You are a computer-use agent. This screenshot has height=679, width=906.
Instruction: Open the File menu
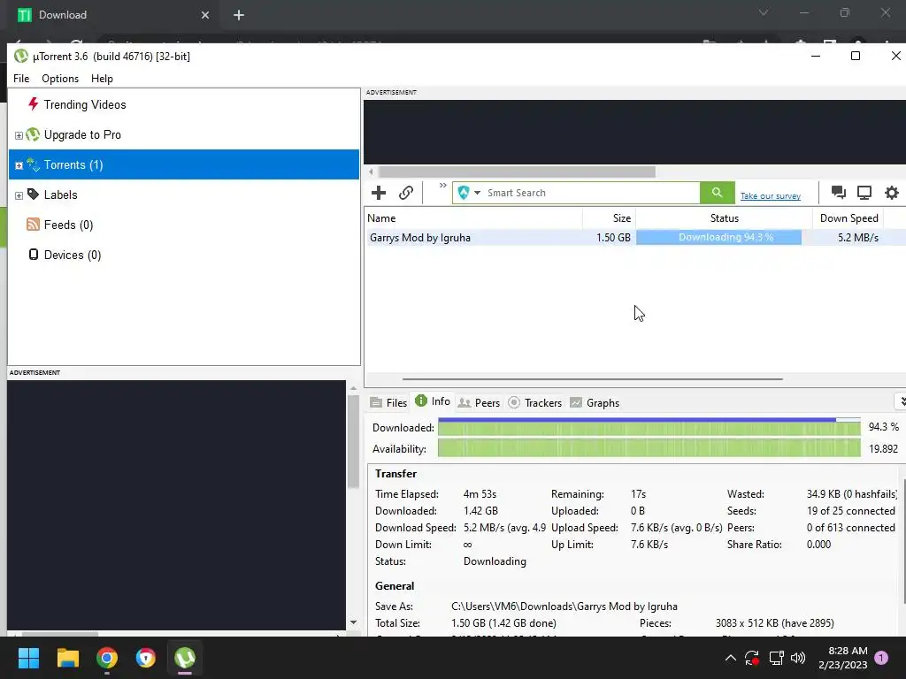[21, 79]
